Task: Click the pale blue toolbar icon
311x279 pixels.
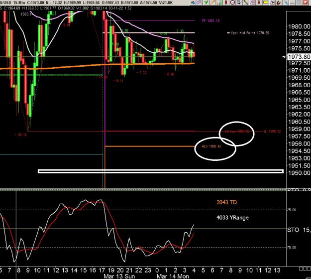Action: tap(286, 2)
